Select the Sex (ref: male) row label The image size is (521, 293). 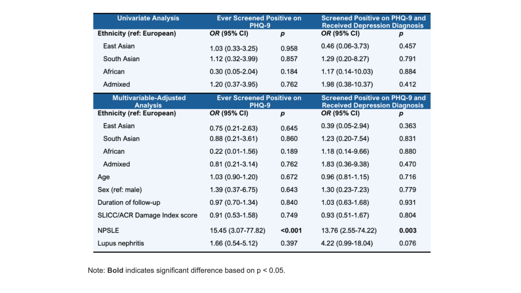[x=120, y=190]
